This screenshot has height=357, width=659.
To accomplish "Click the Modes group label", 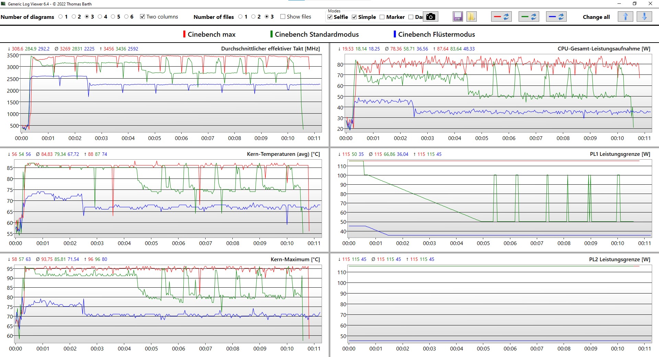I will click(x=334, y=11).
